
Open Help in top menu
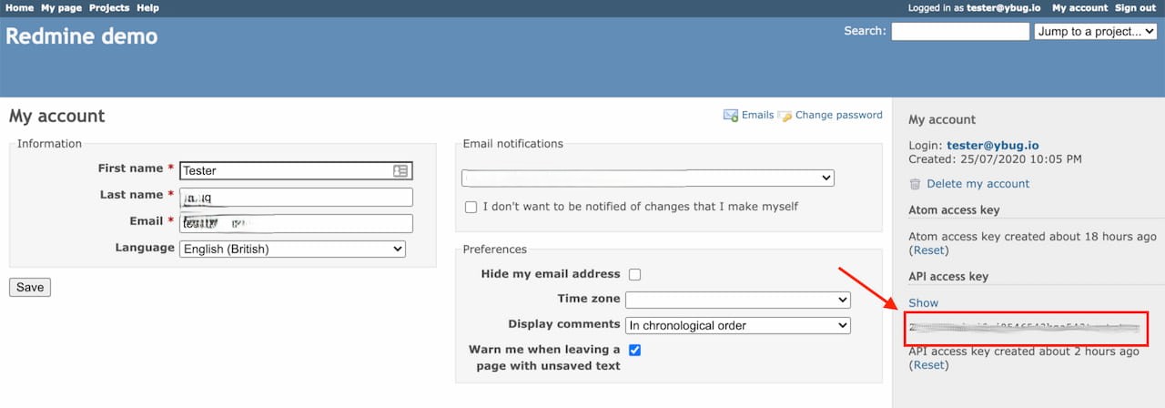tap(147, 7)
